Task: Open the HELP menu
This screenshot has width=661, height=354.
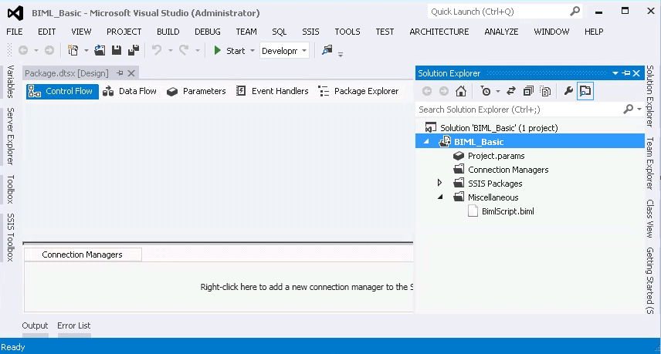Action: (594, 32)
